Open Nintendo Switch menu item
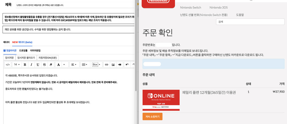Image resolution: width=287 pixels, height=124 pixels. [x=191, y=8]
